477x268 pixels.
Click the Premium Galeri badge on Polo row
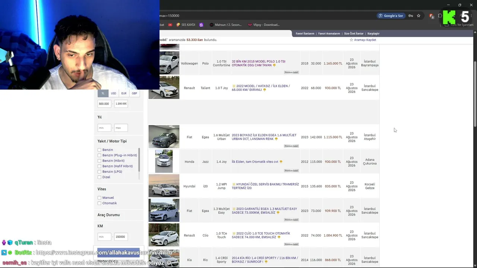[x=291, y=72]
